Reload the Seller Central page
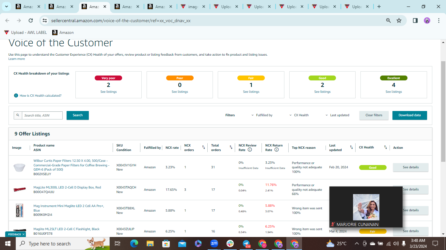 coord(31,21)
